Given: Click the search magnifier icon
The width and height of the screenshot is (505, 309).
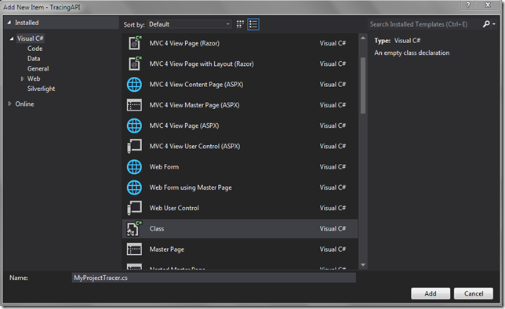Looking at the screenshot, I should coord(486,24).
